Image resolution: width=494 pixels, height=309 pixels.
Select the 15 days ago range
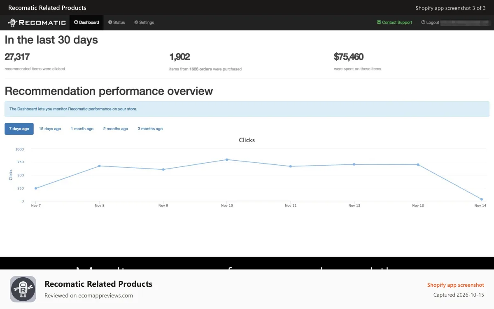tap(50, 129)
